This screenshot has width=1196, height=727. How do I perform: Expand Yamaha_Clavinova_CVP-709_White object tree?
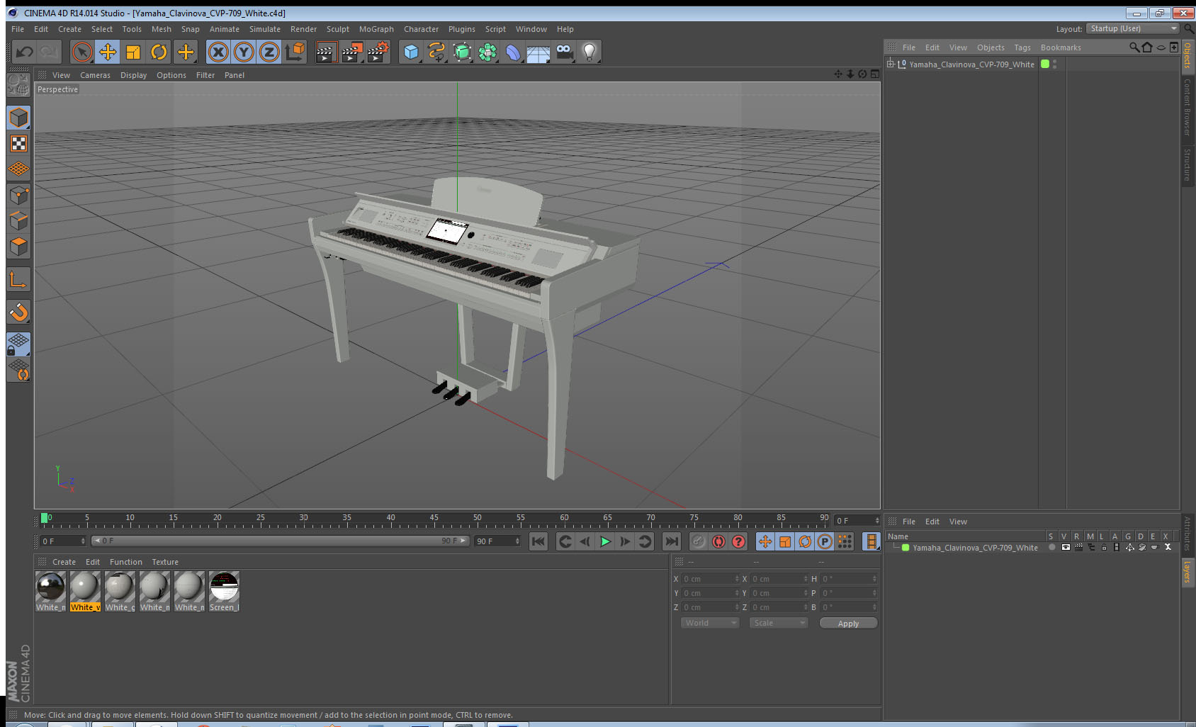pyautogui.click(x=891, y=64)
